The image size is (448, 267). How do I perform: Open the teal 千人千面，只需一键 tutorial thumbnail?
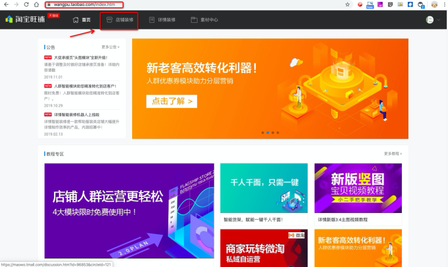point(264,188)
